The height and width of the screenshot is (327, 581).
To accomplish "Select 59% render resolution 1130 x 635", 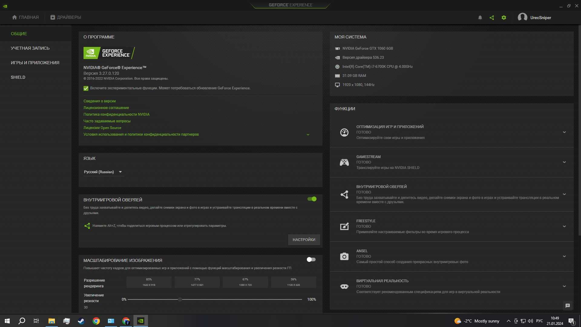I will coord(294,282).
